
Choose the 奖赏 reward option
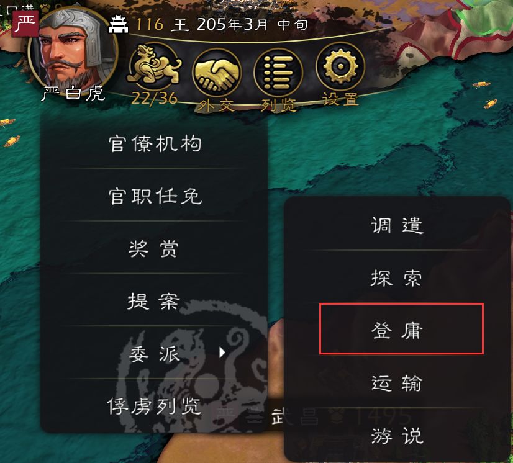point(155,248)
